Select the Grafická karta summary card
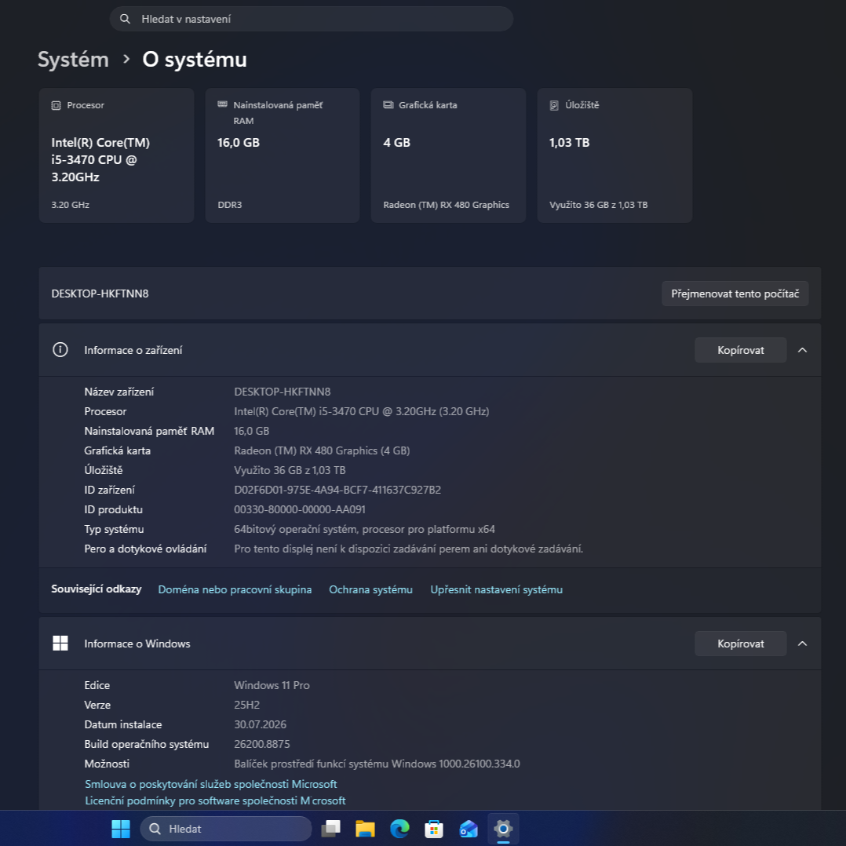Viewport: 846px width, 846px height. (x=448, y=155)
